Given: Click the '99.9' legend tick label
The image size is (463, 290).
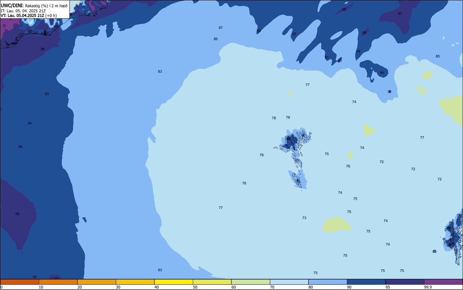Looking at the screenshot, I should pos(428,287).
